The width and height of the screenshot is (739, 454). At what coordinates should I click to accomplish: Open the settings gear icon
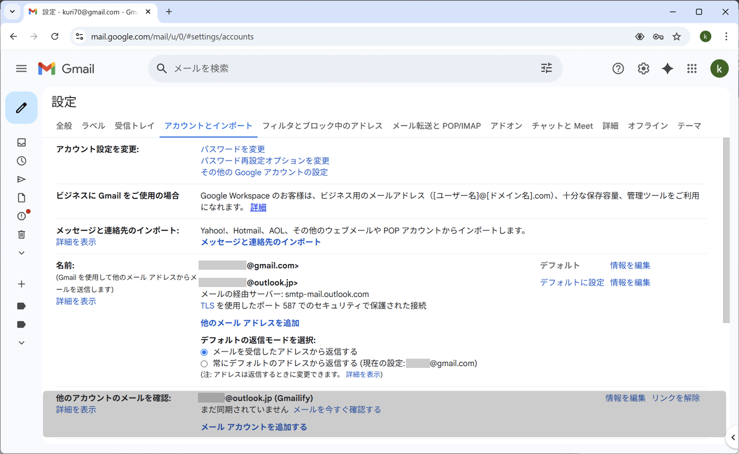click(x=643, y=69)
